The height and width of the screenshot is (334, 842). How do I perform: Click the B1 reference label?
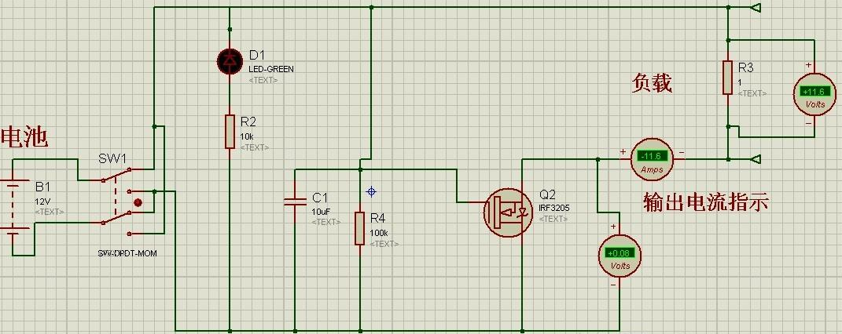point(42,187)
